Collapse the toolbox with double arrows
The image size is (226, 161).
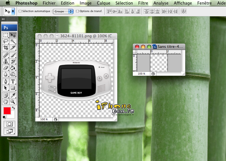point(3,19)
